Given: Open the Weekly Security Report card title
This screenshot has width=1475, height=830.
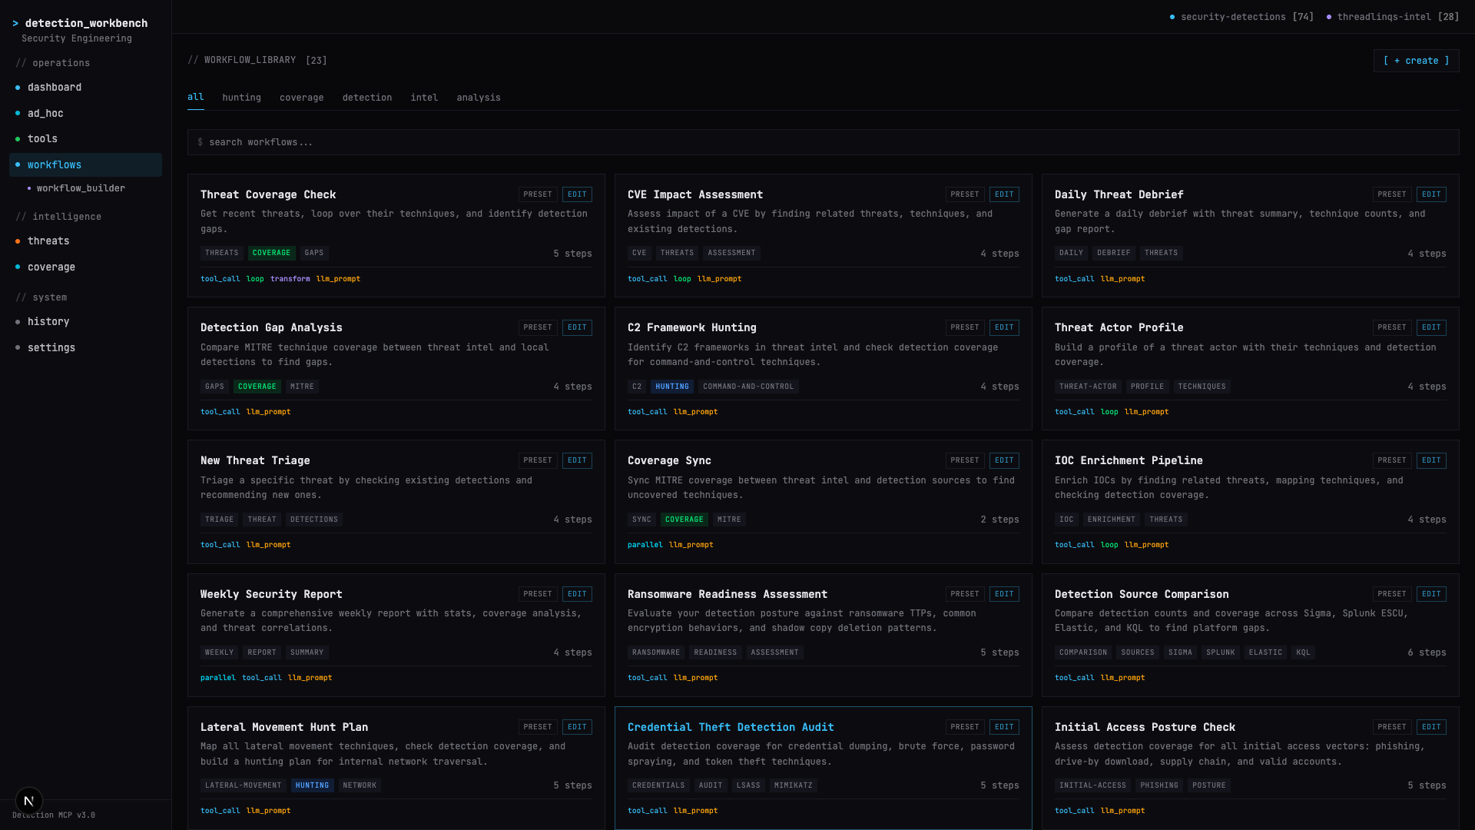Looking at the screenshot, I should [x=271, y=594].
